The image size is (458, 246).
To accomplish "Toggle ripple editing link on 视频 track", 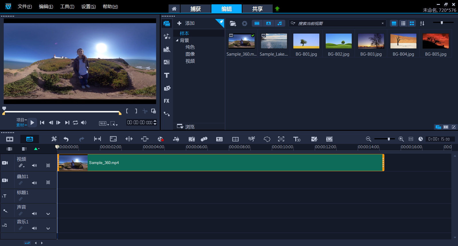I will [x=20, y=165].
